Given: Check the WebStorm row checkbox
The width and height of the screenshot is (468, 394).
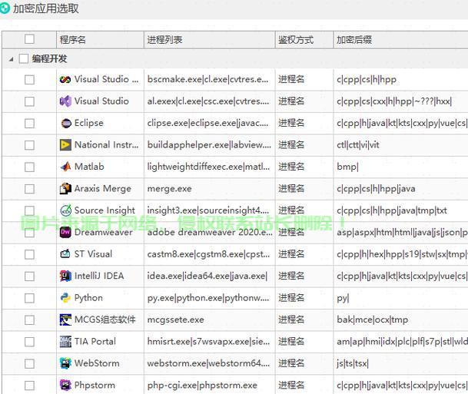Looking at the screenshot, I should pyautogui.click(x=29, y=363).
